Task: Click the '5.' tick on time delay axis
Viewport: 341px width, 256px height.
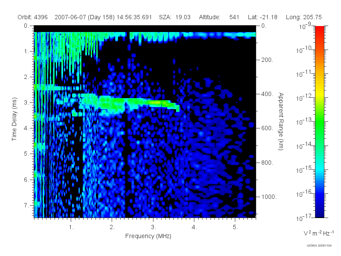Action: click(26, 154)
